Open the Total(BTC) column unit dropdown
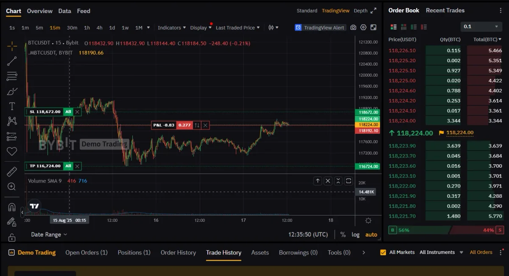 (488, 39)
